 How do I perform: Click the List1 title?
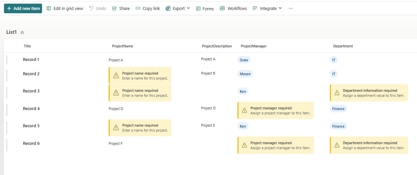tap(12, 32)
